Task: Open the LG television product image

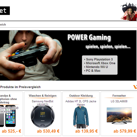Action: (x=119, y=116)
